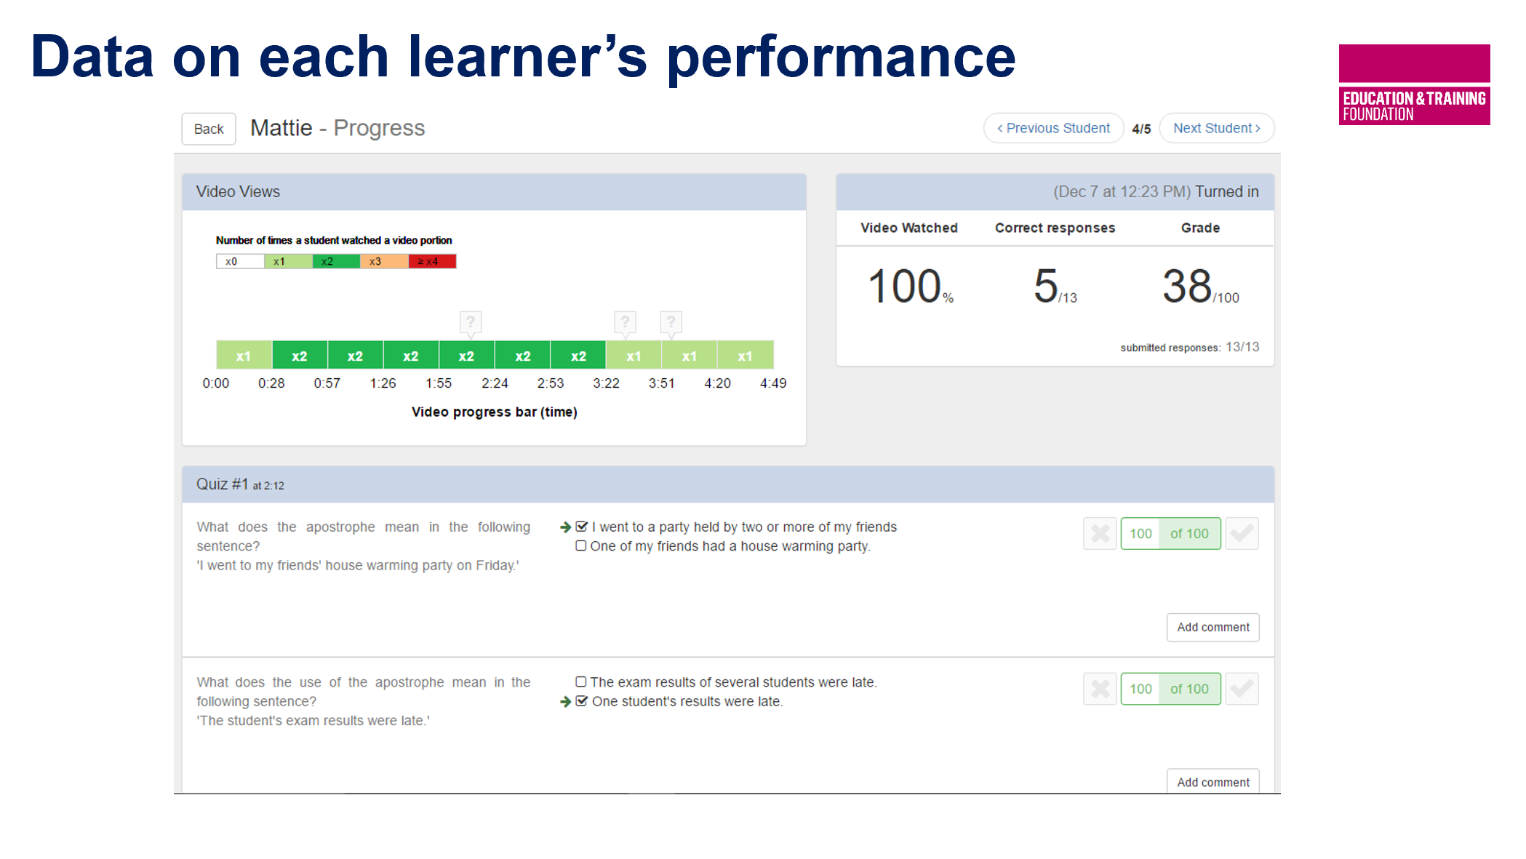Click the x2 video segment at 1:55

click(x=466, y=356)
